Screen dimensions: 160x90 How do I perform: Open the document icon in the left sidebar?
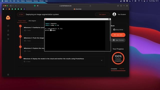8,31
